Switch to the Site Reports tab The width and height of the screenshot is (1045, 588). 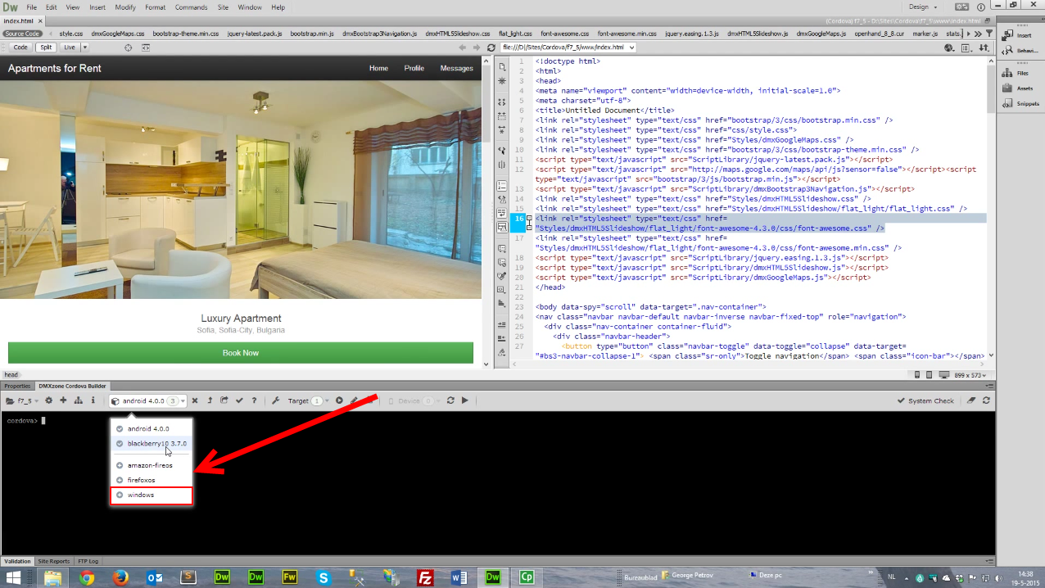(x=54, y=561)
